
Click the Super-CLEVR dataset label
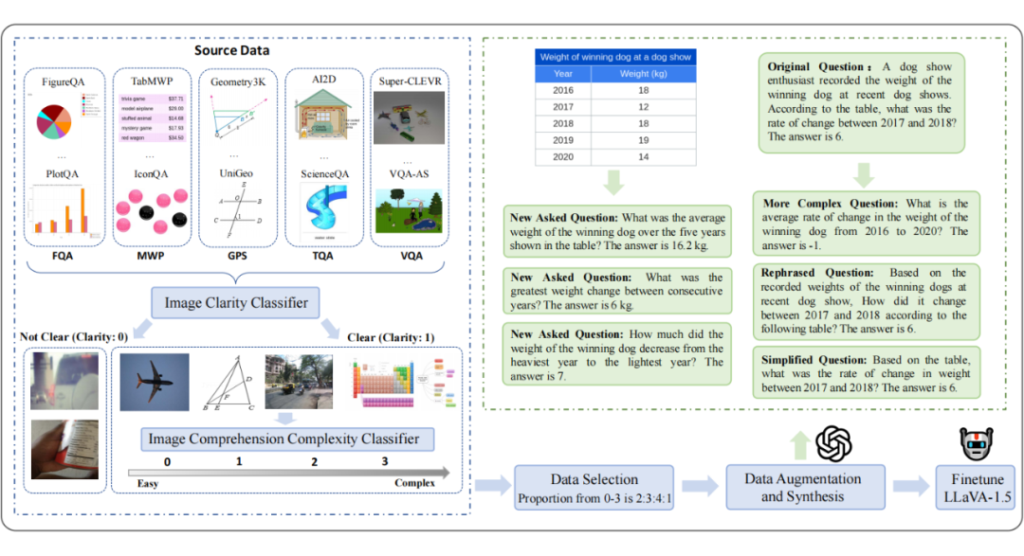coord(411,81)
